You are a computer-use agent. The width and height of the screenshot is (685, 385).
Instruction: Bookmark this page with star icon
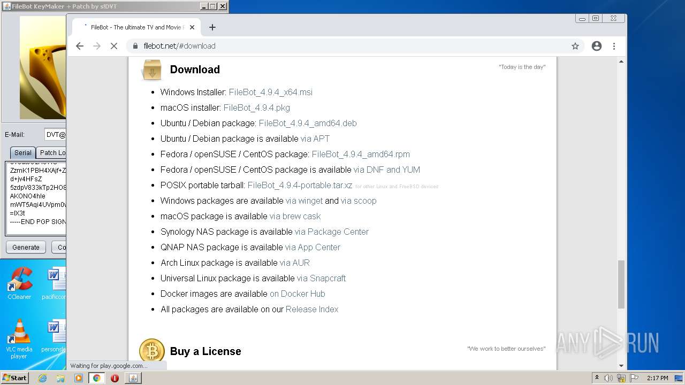[x=575, y=46]
